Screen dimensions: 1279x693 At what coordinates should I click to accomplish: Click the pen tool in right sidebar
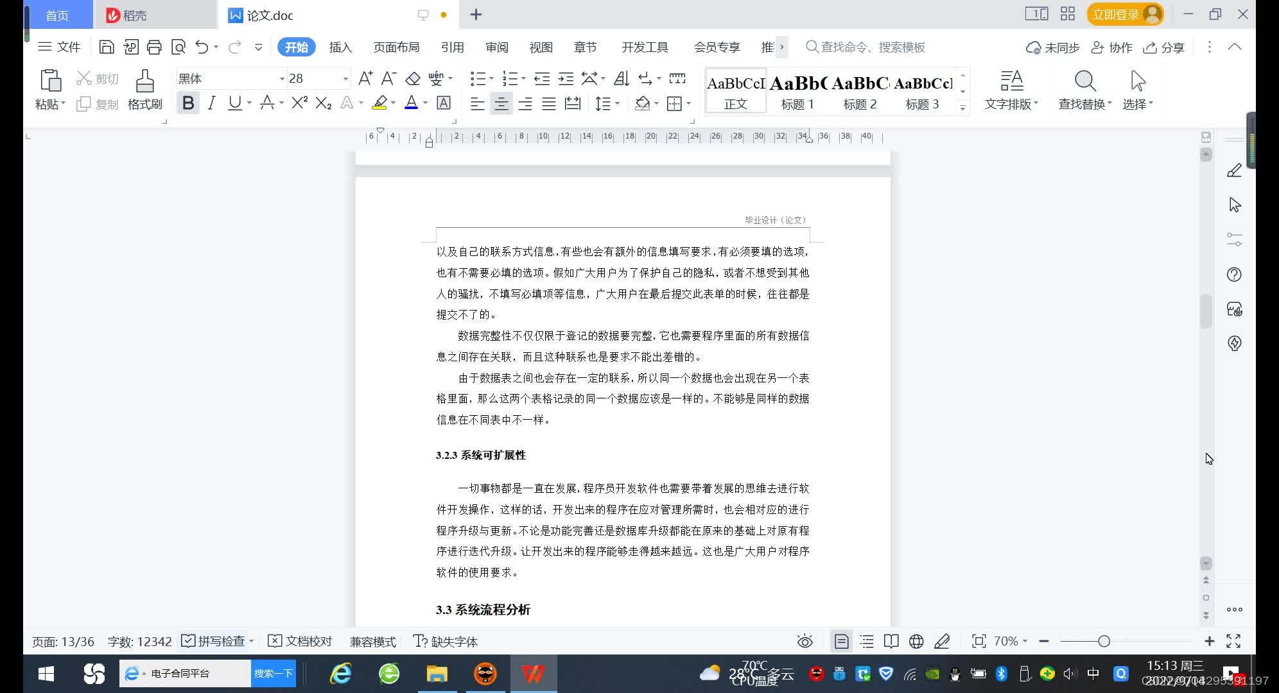1234,171
